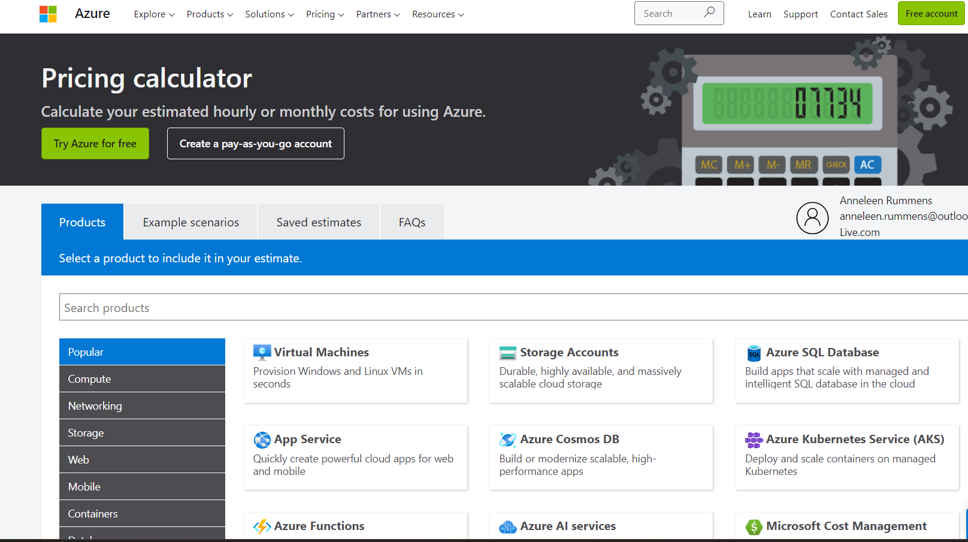Click the Azure brand link
The image size is (968, 542).
coord(92,13)
